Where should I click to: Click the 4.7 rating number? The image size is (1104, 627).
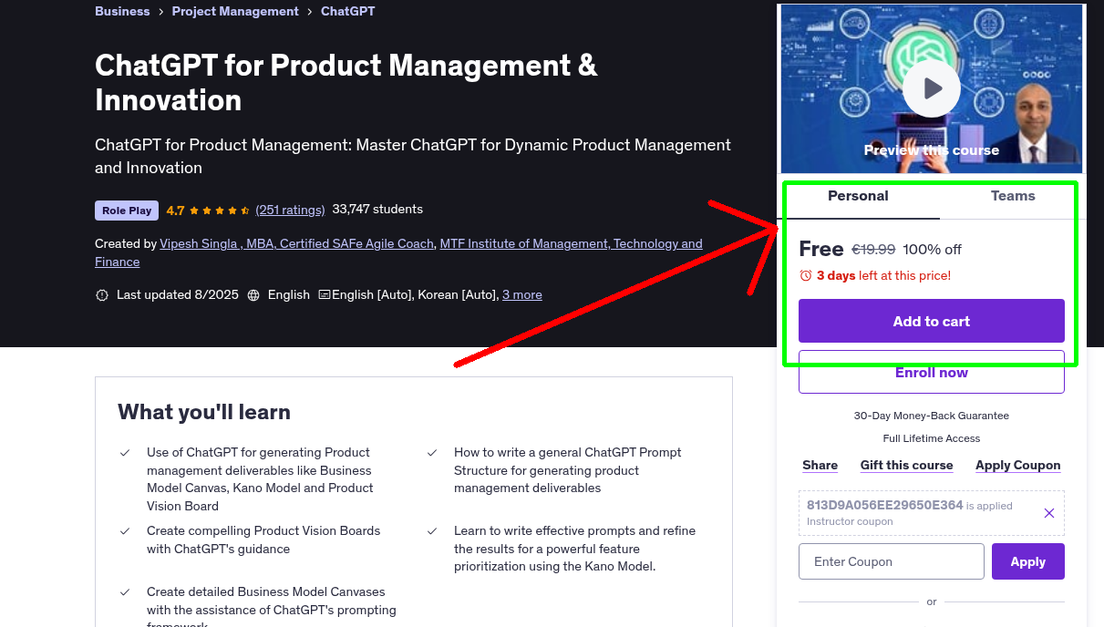[x=175, y=211]
